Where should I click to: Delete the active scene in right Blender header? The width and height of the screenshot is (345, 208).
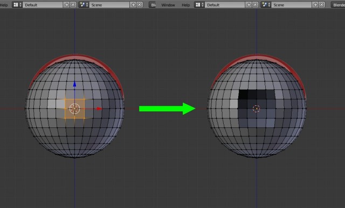(x=322, y=5)
